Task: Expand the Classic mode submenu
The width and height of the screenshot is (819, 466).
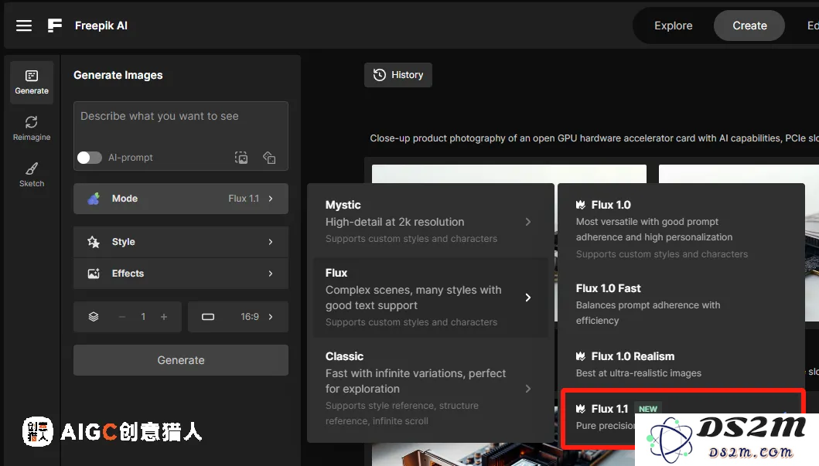Action: coord(431,389)
